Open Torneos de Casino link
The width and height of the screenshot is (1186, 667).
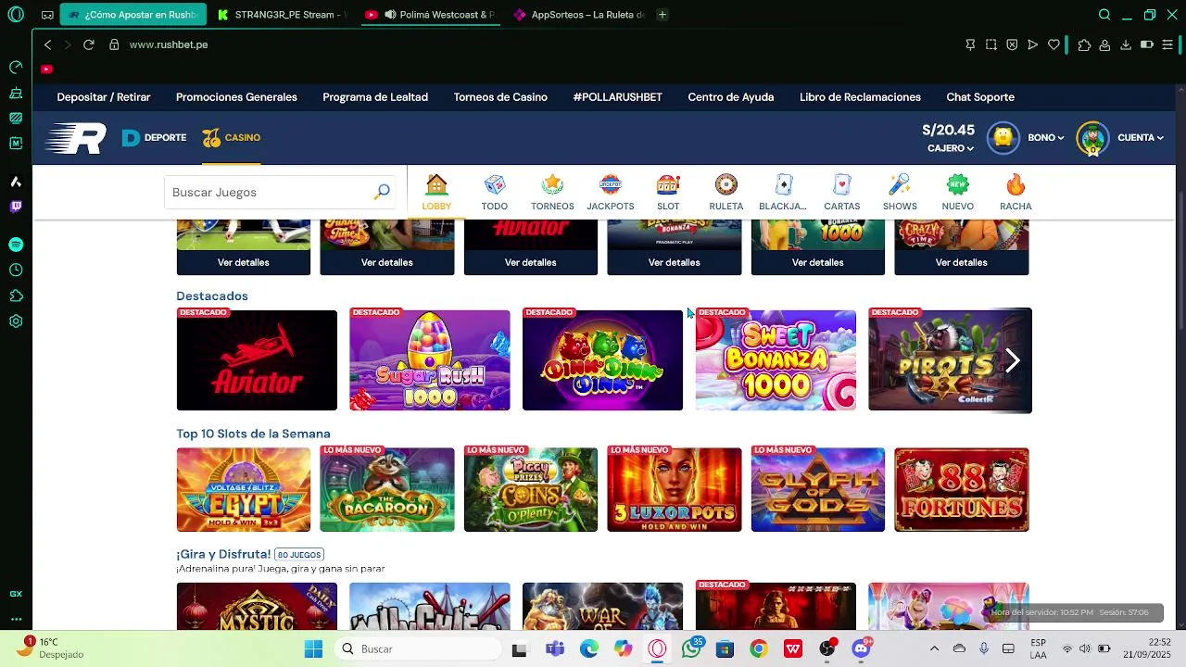click(x=500, y=97)
